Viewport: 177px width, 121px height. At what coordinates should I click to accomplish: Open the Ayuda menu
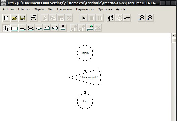[121, 9]
